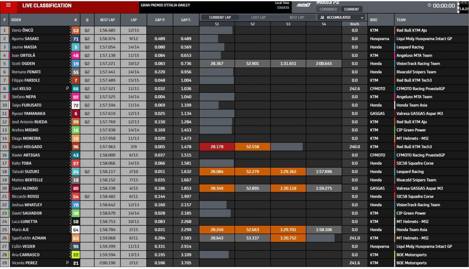Viewport: 469px width, 269px height.
Task: Click the local time 13:52:15
Action: (283, 7)
